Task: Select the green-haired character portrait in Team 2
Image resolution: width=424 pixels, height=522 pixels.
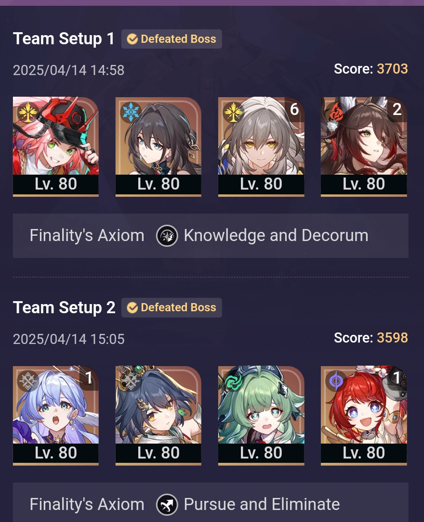Action: click(x=261, y=416)
